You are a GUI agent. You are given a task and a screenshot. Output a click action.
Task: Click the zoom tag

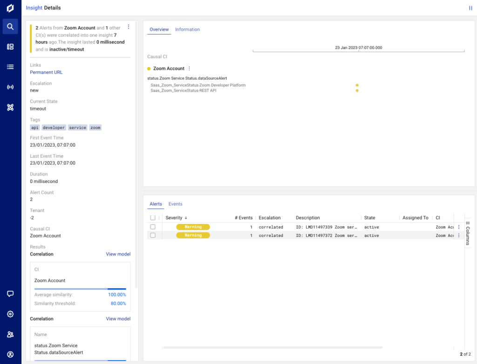(x=95, y=128)
